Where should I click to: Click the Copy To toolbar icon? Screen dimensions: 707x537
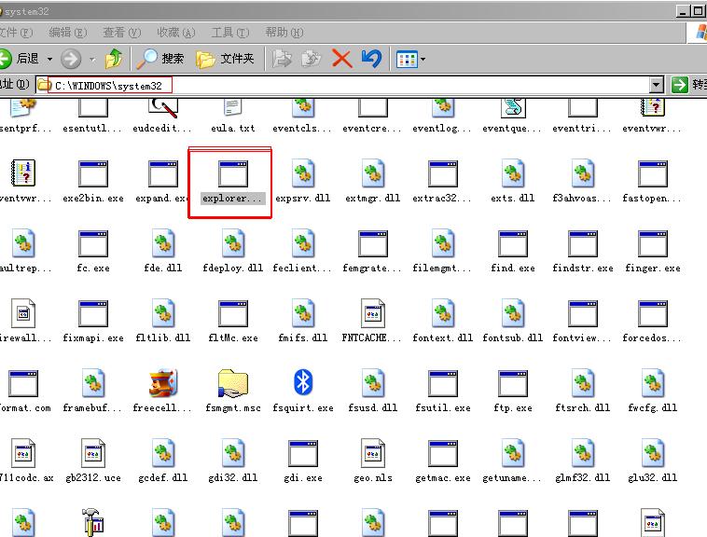click(312, 59)
